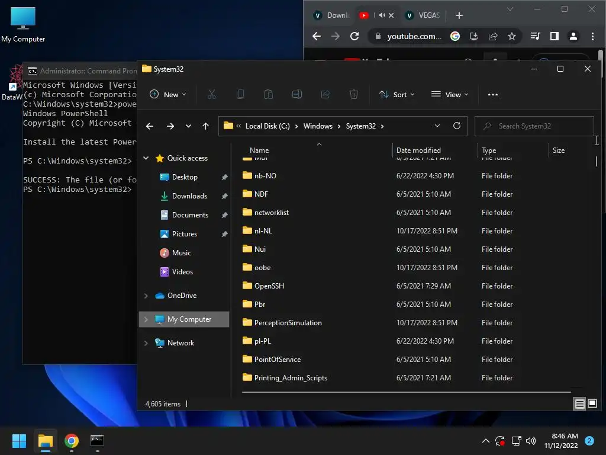Open media controls icon in Chrome toolbar

[535, 36]
